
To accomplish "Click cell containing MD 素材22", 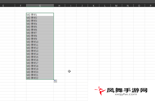I will [40, 78].
